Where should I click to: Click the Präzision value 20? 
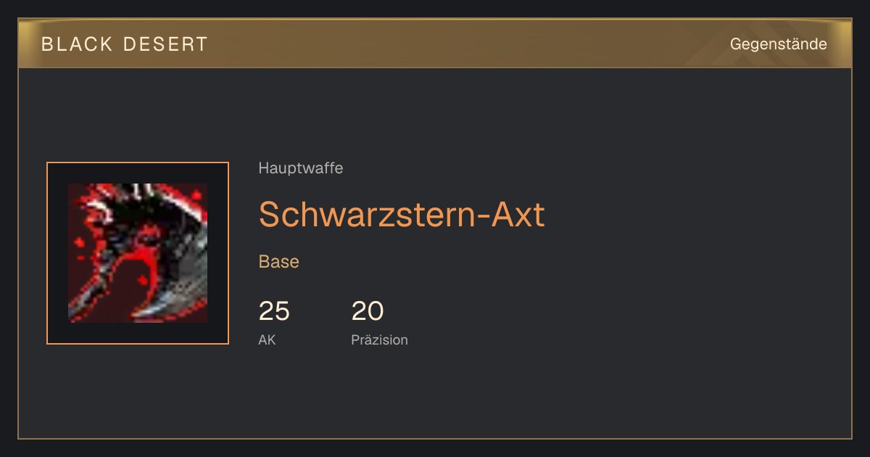pos(368,311)
